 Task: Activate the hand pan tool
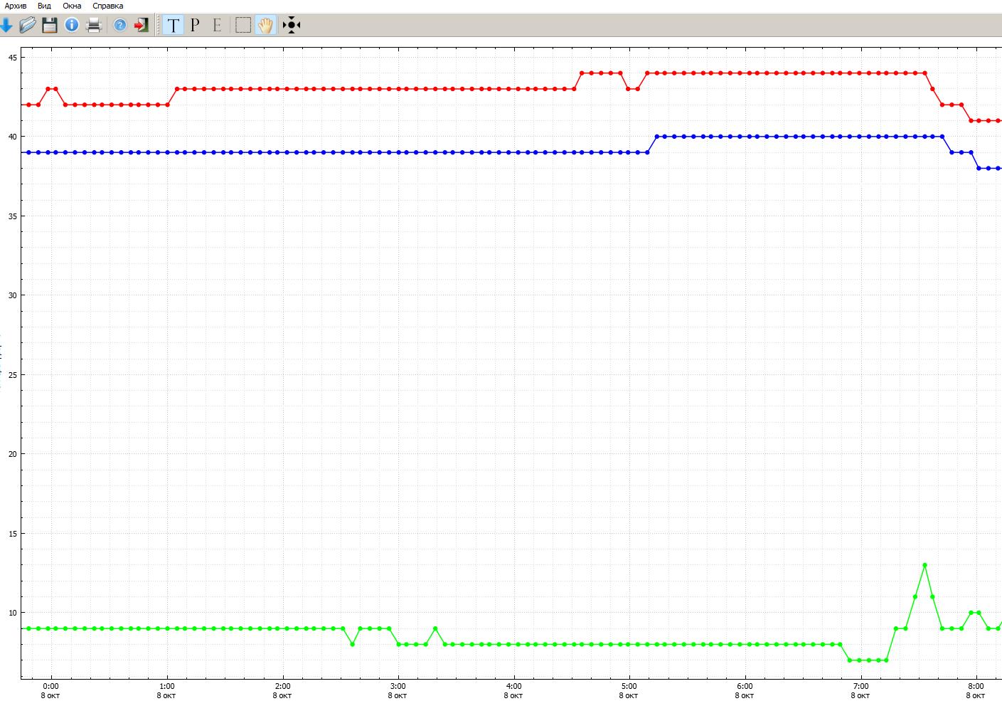[265, 26]
